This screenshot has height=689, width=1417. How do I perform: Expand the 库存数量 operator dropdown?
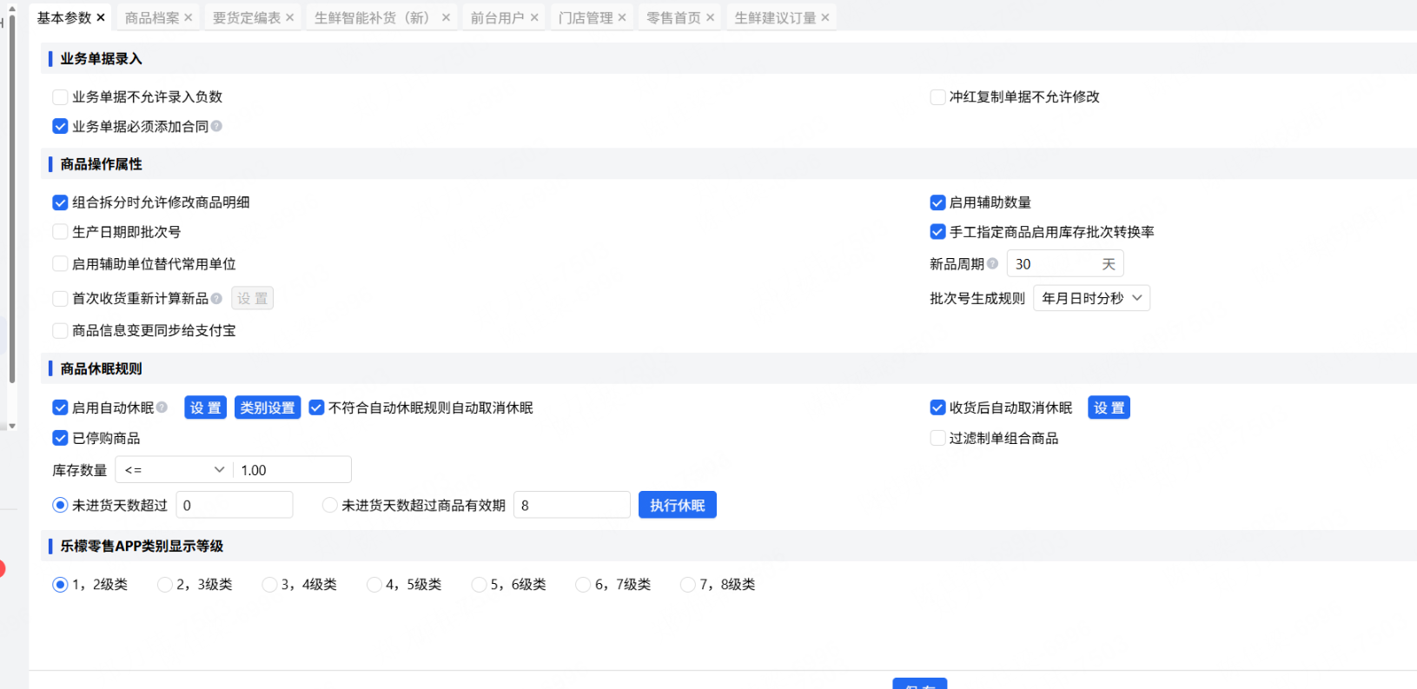coord(175,470)
